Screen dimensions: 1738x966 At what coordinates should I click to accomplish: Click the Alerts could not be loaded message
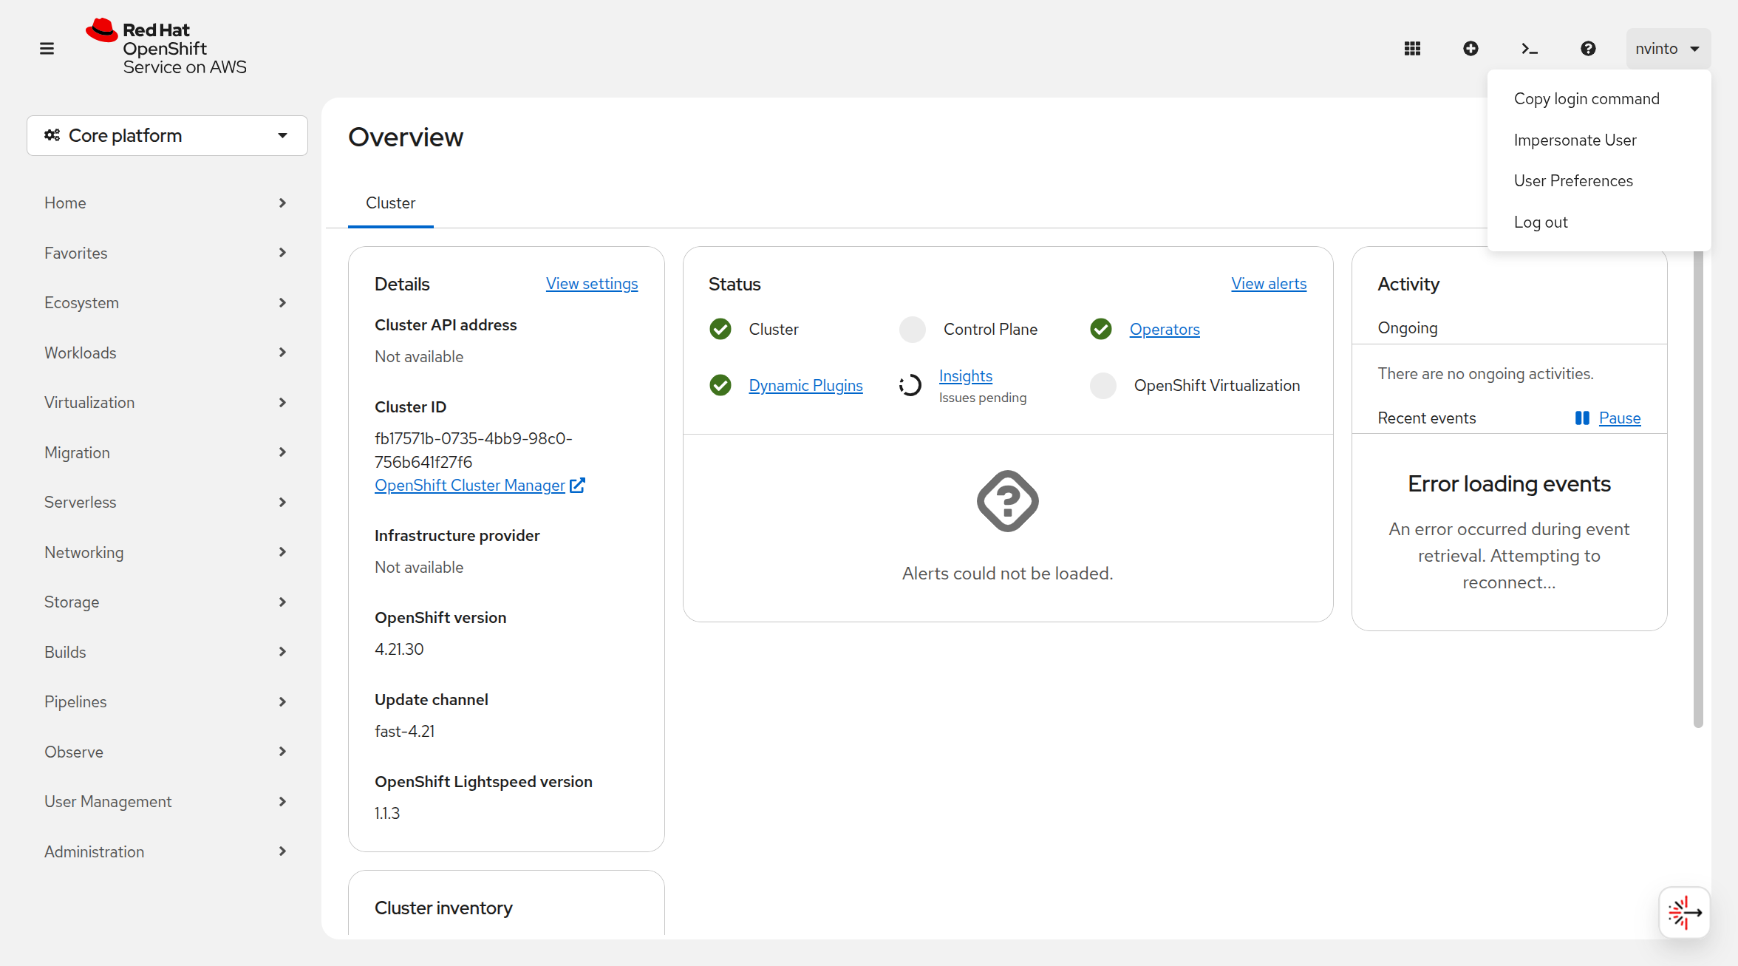pyautogui.click(x=1008, y=574)
